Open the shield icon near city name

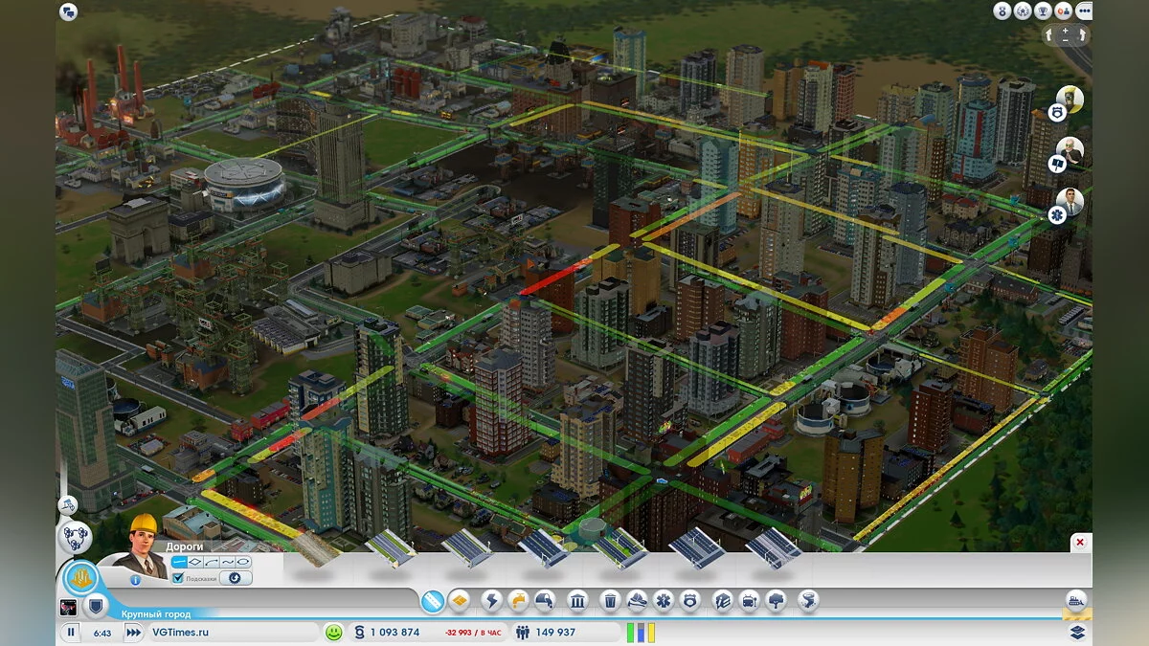click(x=95, y=605)
